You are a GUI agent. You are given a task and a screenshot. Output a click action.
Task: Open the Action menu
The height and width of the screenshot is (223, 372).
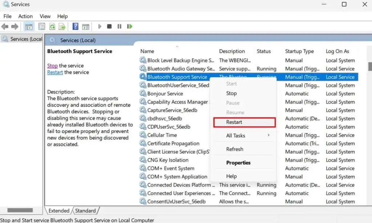coord(25,16)
